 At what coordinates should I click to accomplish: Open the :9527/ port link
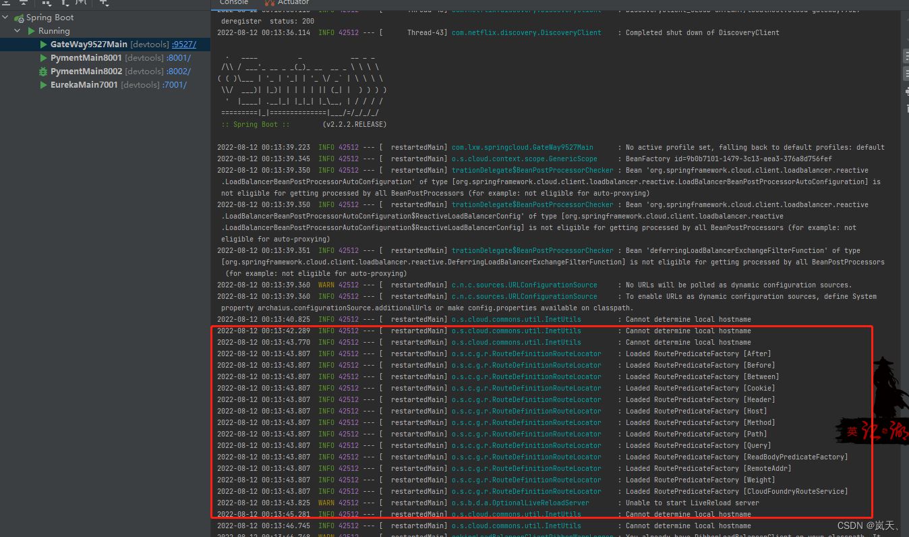click(x=184, y=45)
